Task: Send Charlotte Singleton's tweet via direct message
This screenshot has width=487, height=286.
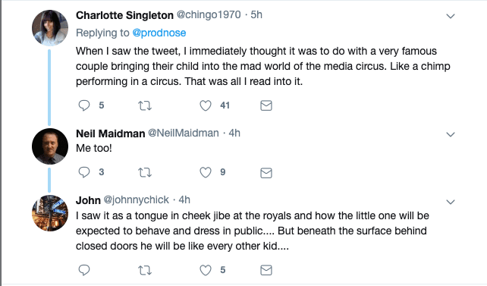Action: 266,106
